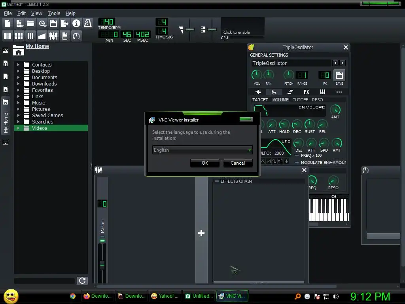Show the Song Editor
The width and height of the screenshot is (405, 304).
8,36
